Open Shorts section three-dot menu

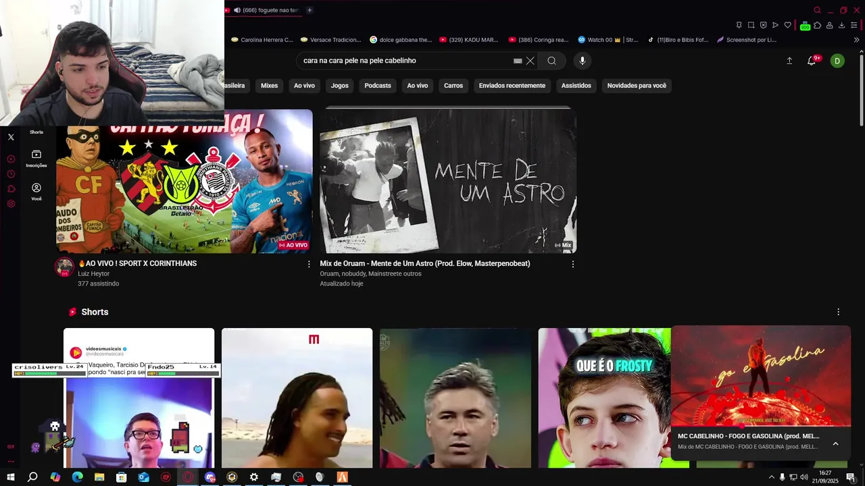point(838,312)
